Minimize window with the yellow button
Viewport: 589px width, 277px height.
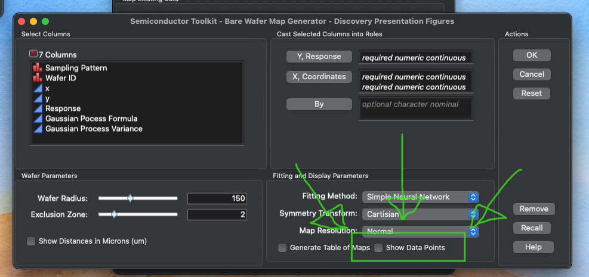click(x=33, y=21)
